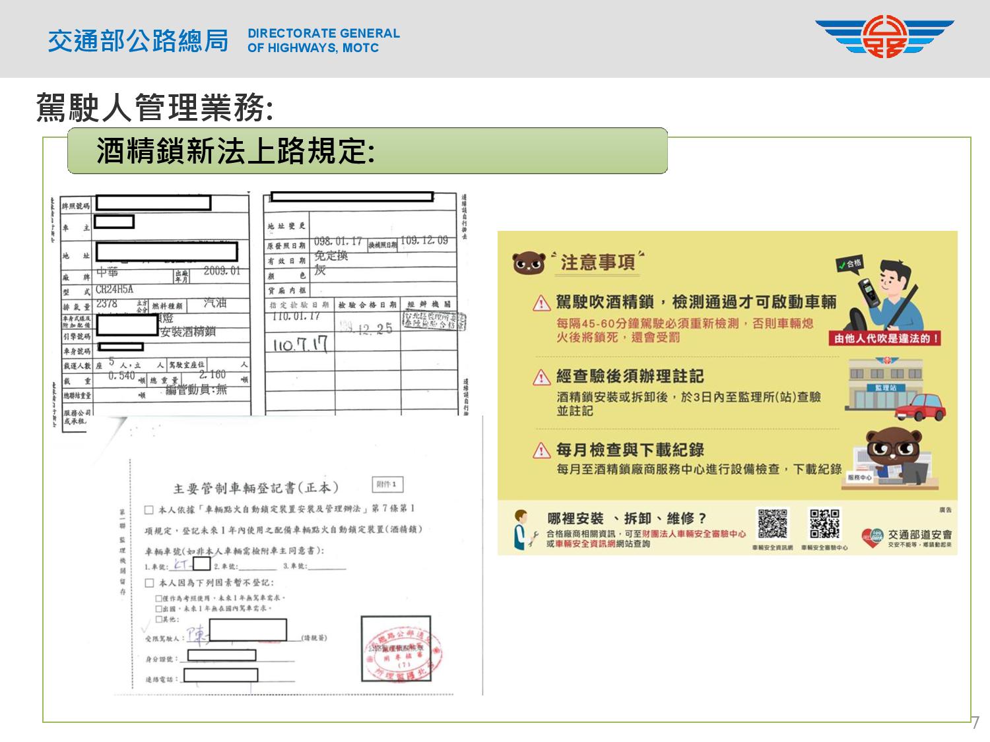Image resolution: width=990 pixels, height=742 pixels.
Task: Click the handwritten 110.7.17 date
Action: point(300,346)
